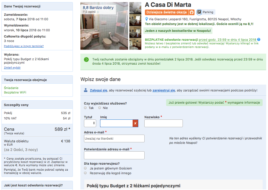Viewport: 268px width, 190px height.
Task: Click the Śniadanie inclusion text
Action: [x=11, y=88]
